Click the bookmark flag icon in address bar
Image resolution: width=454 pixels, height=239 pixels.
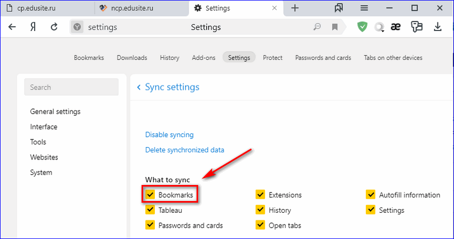coord(335,27)
